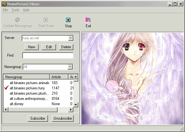This screenshot has width=185, height=132.
Task: Select alt.binaries.pictures.furry newsgroup name
Action: pos(27,88)
